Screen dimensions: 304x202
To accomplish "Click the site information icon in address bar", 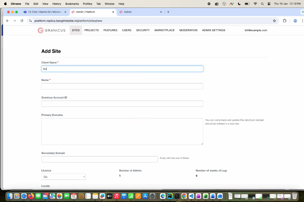I will click(30, 21).
